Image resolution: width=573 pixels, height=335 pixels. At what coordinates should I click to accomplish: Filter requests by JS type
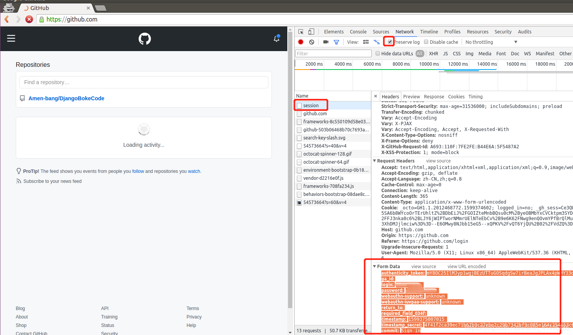point(445,53)
